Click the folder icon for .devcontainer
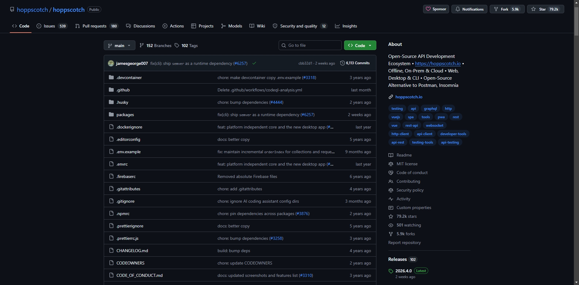Viewport: 579px width, 285px height. (111, 78)
